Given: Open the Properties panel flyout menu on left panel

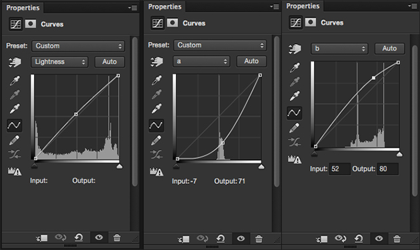Looking at the screenshot, I should coord(133,8).
